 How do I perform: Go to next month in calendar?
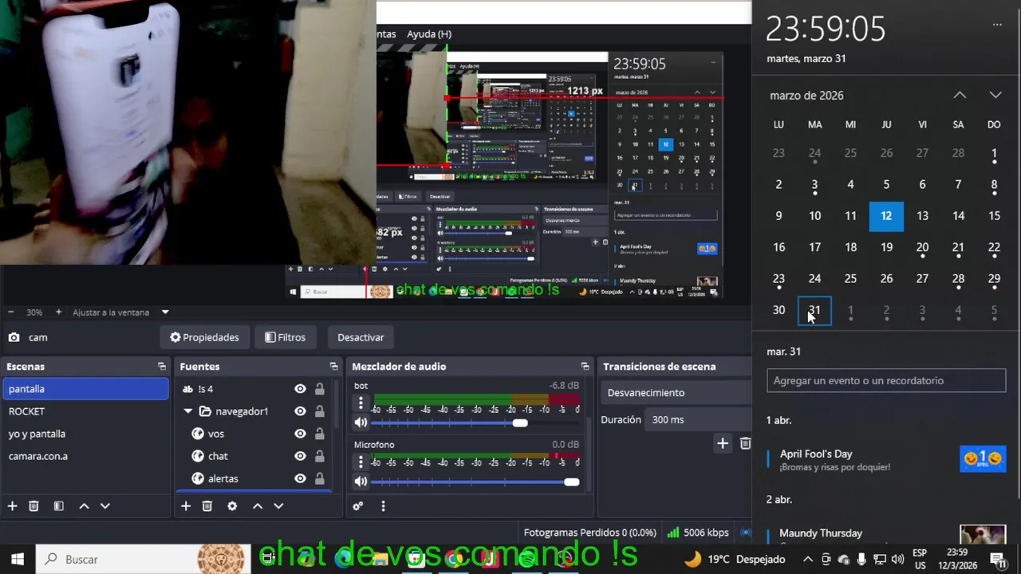(995, 95)
